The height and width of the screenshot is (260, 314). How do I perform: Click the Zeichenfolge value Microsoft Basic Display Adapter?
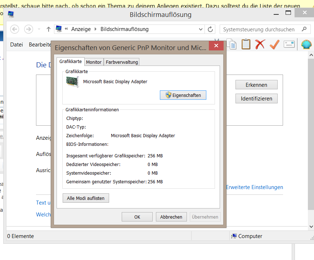[x=143, y=136]
